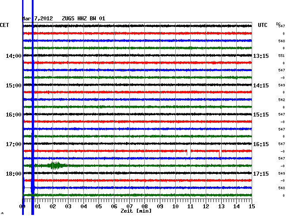Click the DC offset value "542"

click(282, 100)
